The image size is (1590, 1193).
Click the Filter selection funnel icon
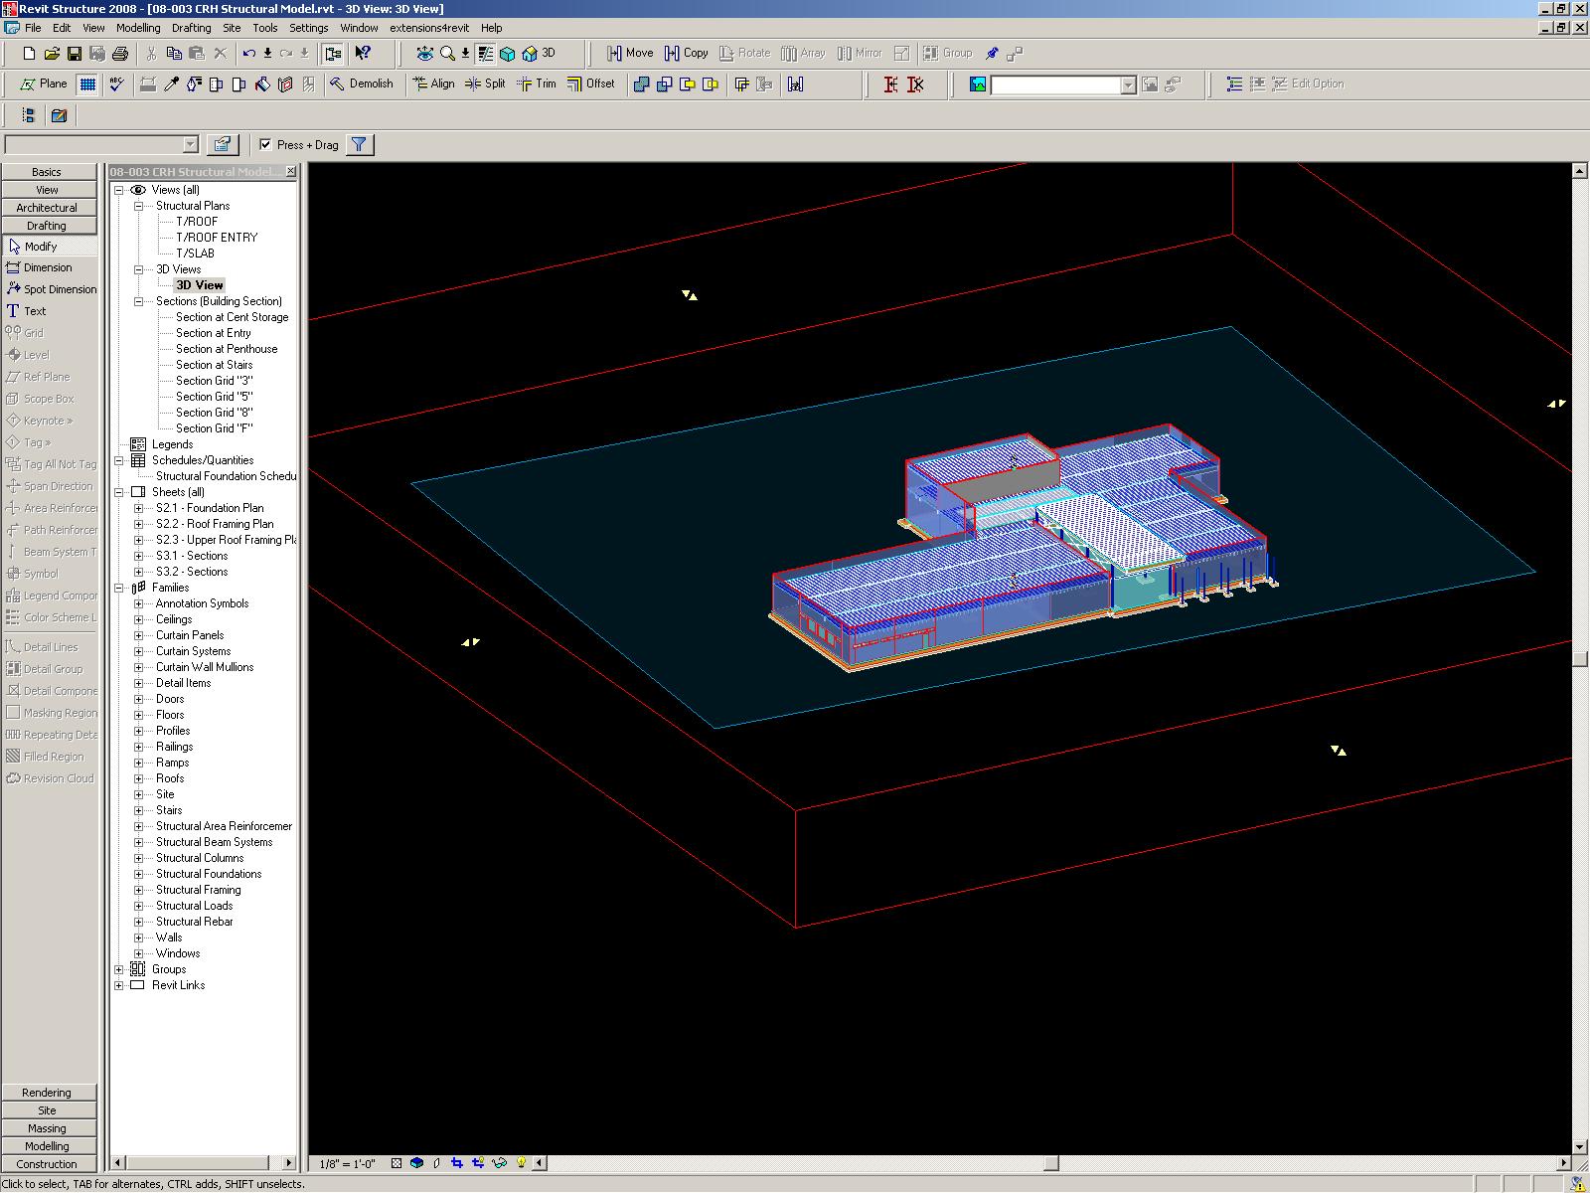(359, 145)
